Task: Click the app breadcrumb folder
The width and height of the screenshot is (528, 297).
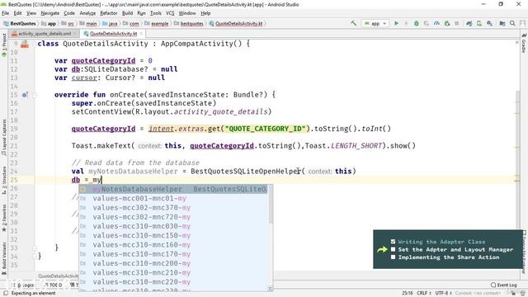Action: pos(49,24)
